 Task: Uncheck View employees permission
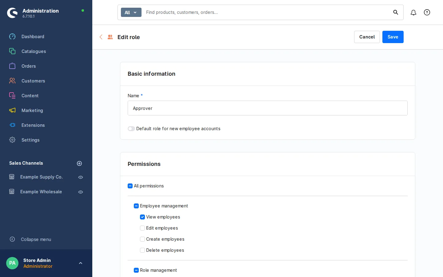pos(142,217)
